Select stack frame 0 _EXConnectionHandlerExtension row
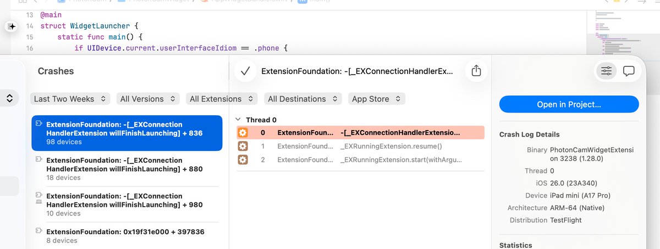This screenshot has width=660, height=249. (x=360, y=132)
